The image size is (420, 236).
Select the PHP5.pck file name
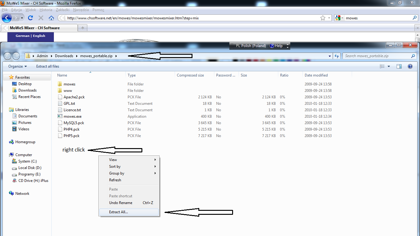pyautogui.click(x=72, y=136)
